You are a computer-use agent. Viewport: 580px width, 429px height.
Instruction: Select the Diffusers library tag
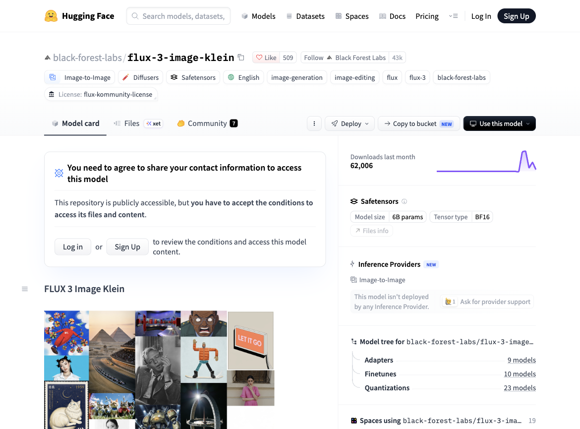point(141,77)
